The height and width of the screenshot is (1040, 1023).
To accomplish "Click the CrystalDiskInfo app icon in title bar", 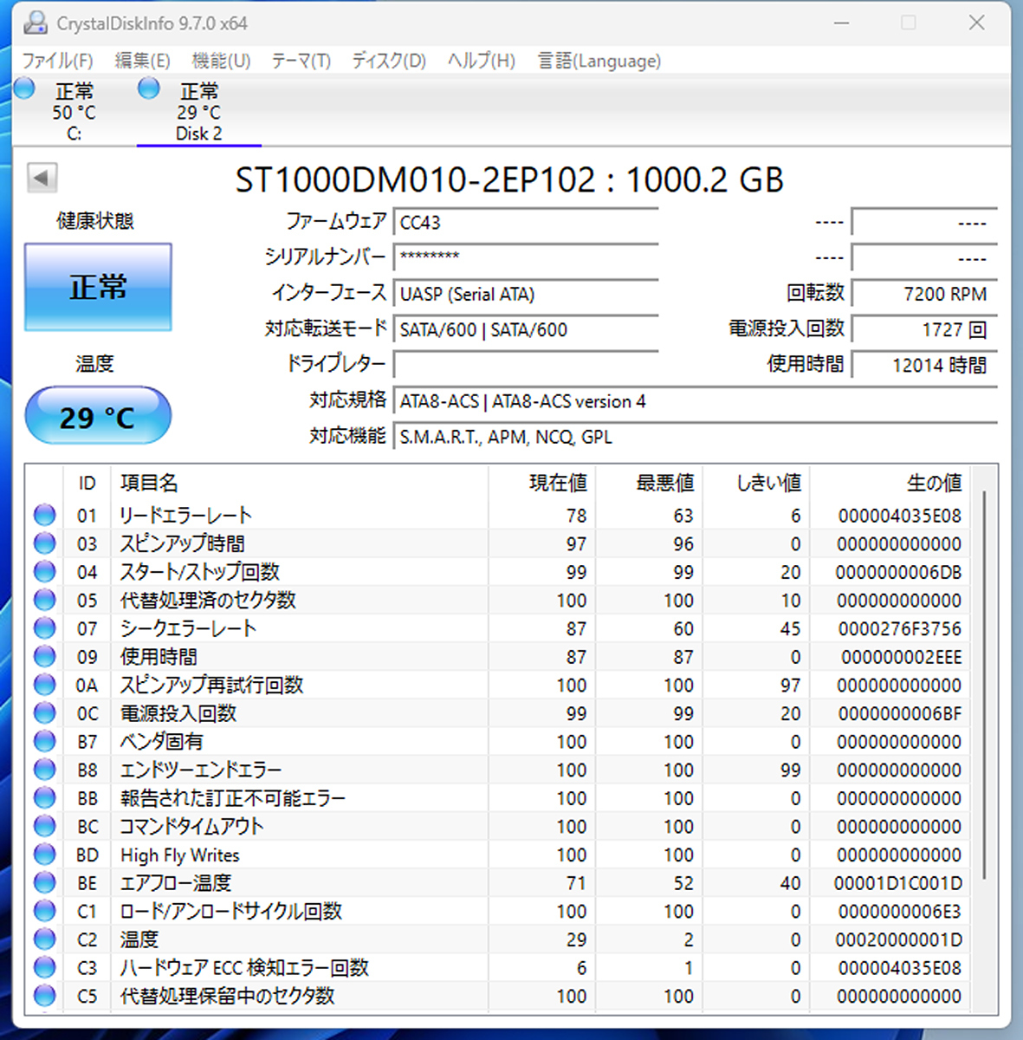I will [x=36, y=23].
